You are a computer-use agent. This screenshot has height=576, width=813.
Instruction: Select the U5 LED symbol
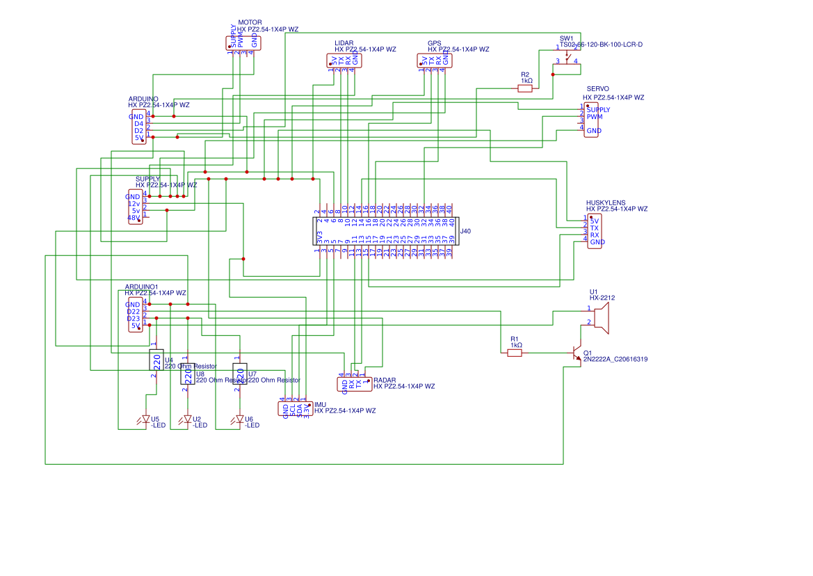[x=145, y=420]
